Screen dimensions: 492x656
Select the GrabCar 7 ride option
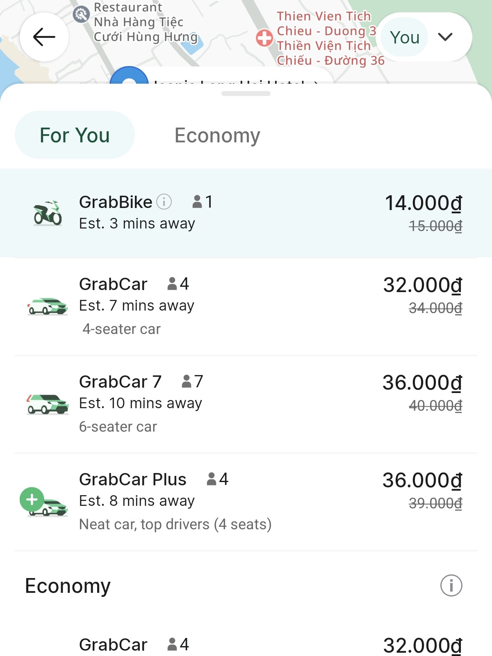(x=246, y=404)
